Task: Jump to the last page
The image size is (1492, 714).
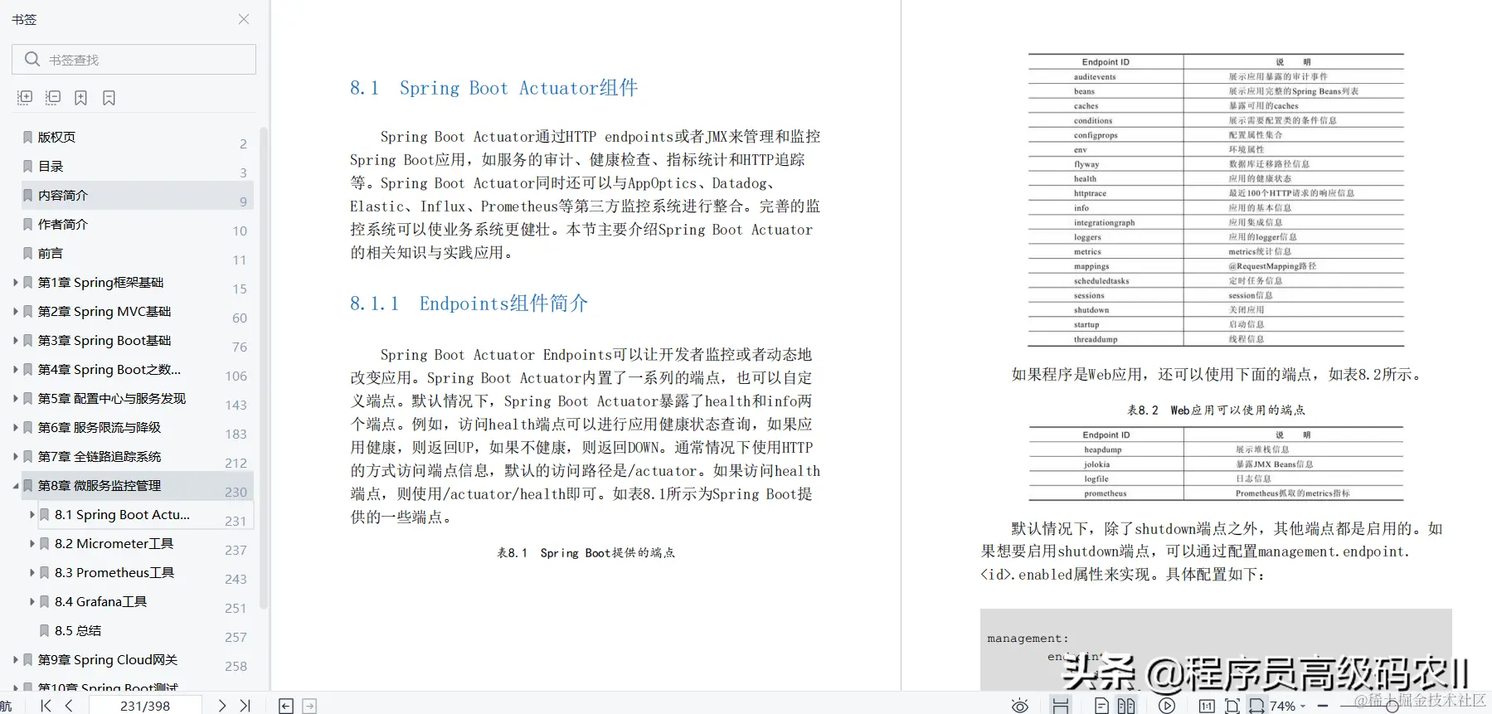Action: click(245, 706)
